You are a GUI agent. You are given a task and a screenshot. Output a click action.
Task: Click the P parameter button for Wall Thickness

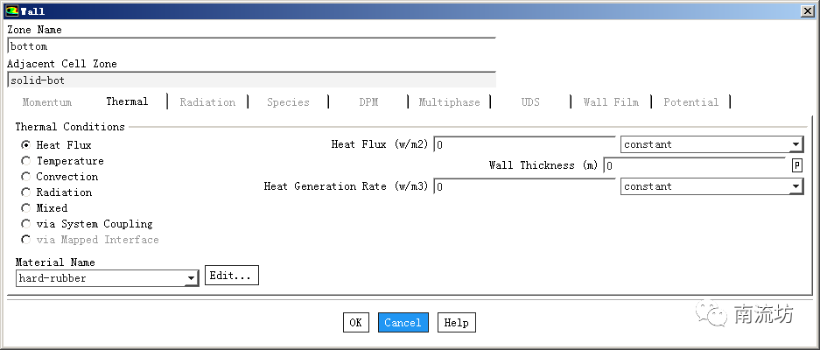(797, 166)
